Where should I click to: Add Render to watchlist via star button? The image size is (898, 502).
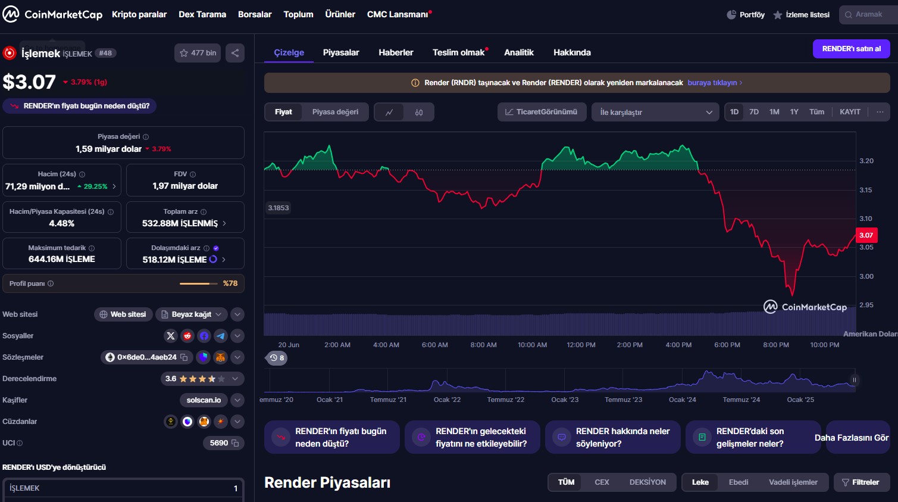tap(198, 53)
